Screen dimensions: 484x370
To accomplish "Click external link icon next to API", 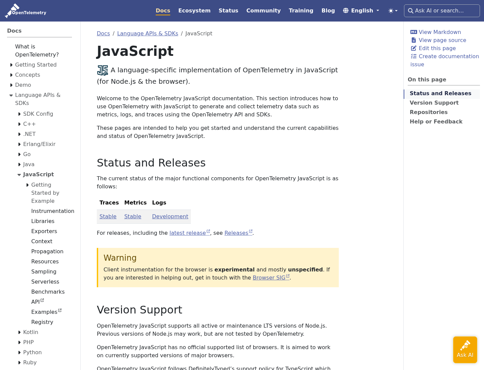I will [x=42, y=300].
